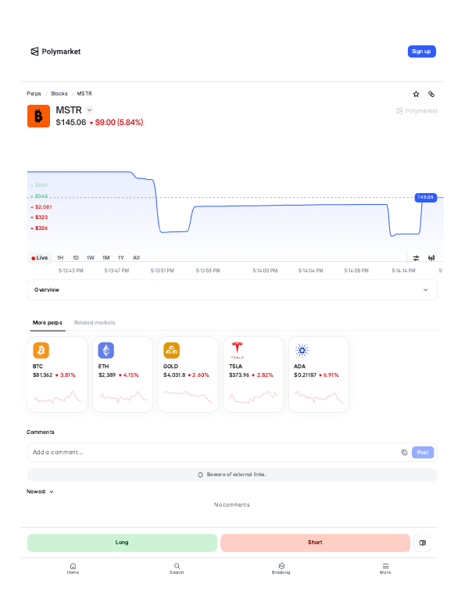Select the All chart range
This screenshot has height=602, width=465.
(136, 258)
